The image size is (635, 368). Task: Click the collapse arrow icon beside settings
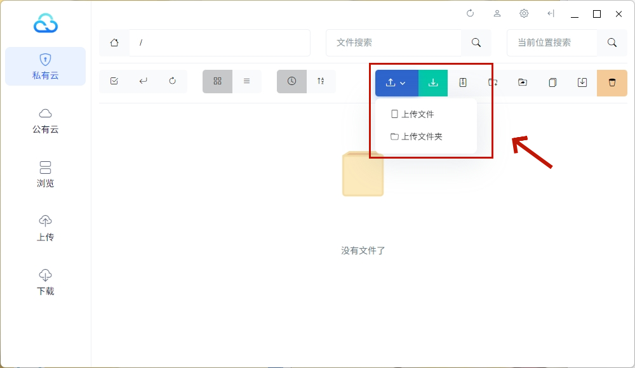tap(551, 13)
